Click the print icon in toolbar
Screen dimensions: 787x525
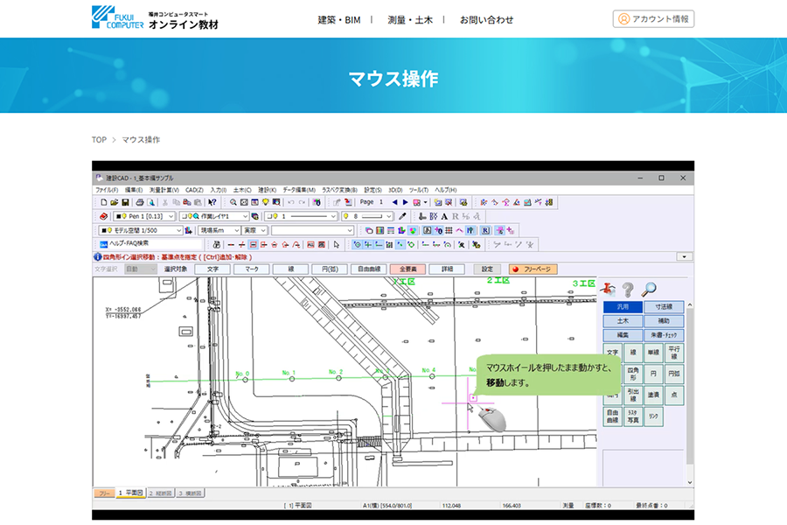tap(139, 202)
